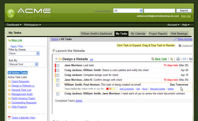Open the Client Requests task list link
Image resolution: width=198 pixels, height=121 pixels.
click(x=20, y=81)
